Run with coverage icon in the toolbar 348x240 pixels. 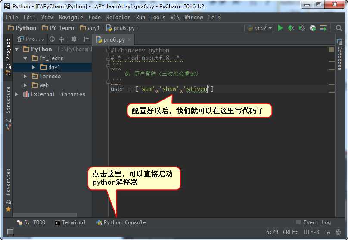tap(302, 28)
